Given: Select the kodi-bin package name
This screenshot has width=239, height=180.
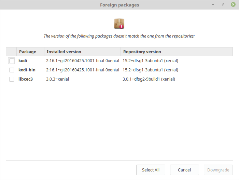Looking at the screenshot, I should click(x=27, y=70).
